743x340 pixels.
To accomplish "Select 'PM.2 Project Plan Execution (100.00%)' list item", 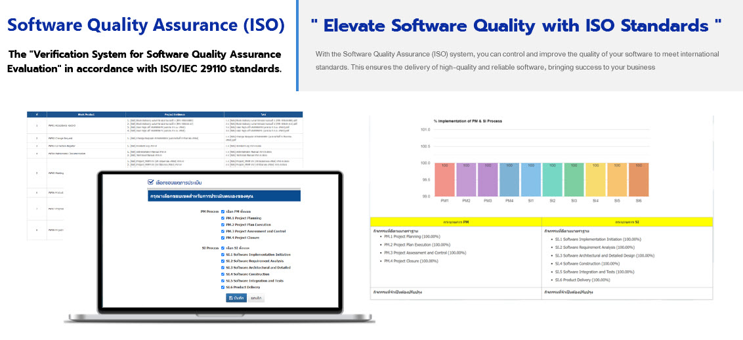I will coord(417,245).
